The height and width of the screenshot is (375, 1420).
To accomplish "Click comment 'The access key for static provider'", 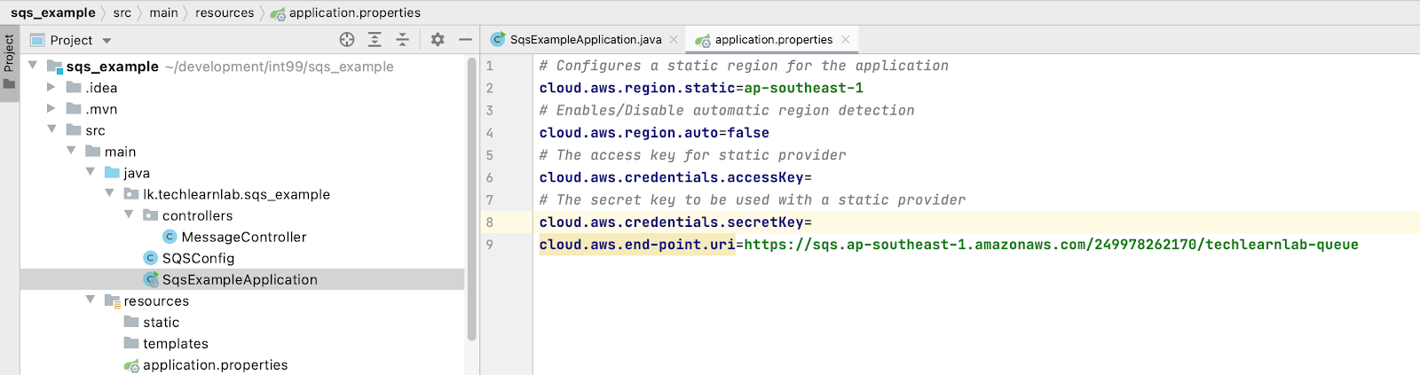I will coord(693,155).
